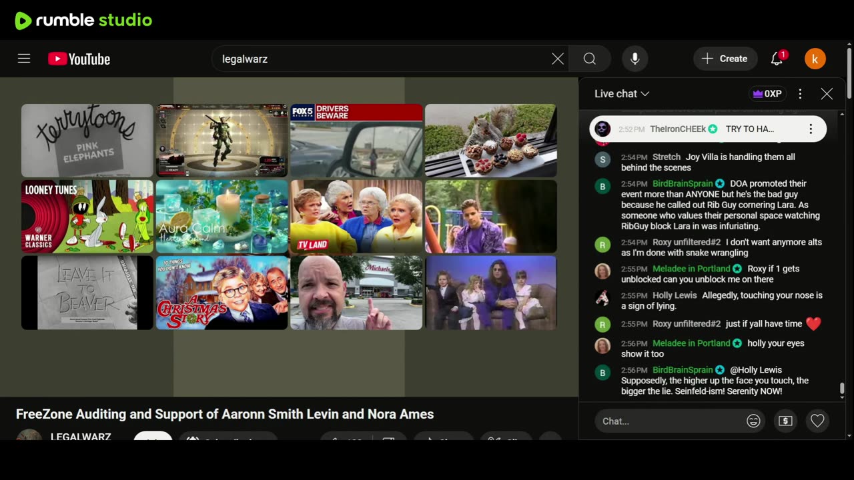Viewport: 854px width, 480px height.
Task: Click Holly Lewis's message about touching your nose
Action: click(722, 301)
